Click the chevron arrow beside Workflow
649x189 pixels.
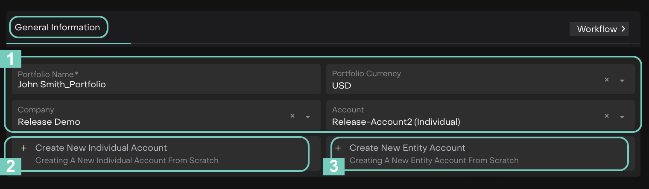coord(623,29)
